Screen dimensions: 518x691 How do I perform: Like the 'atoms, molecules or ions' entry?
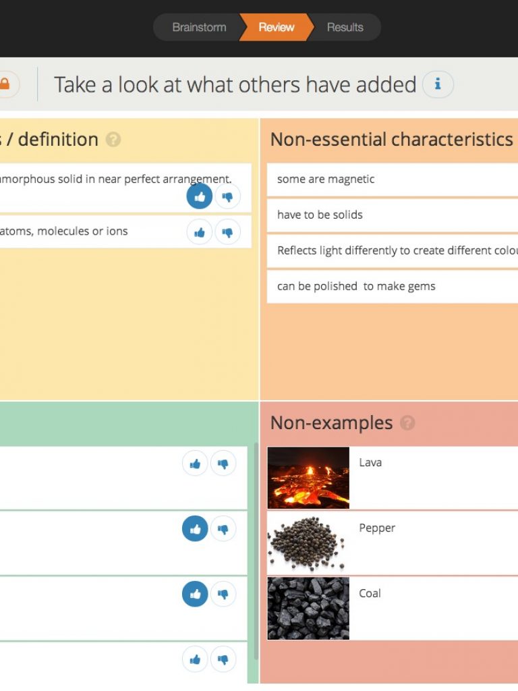200,232
